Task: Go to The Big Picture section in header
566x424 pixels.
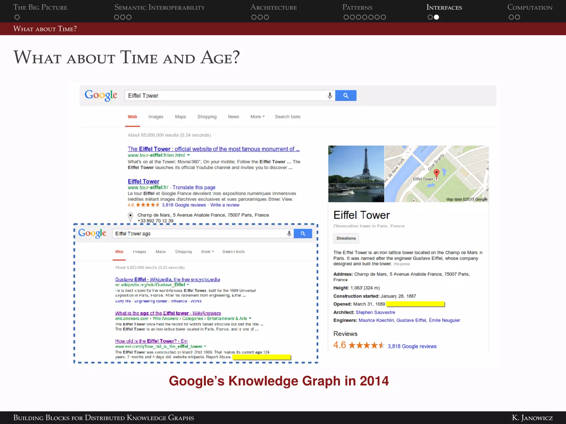Action: (x=40, y=7)
